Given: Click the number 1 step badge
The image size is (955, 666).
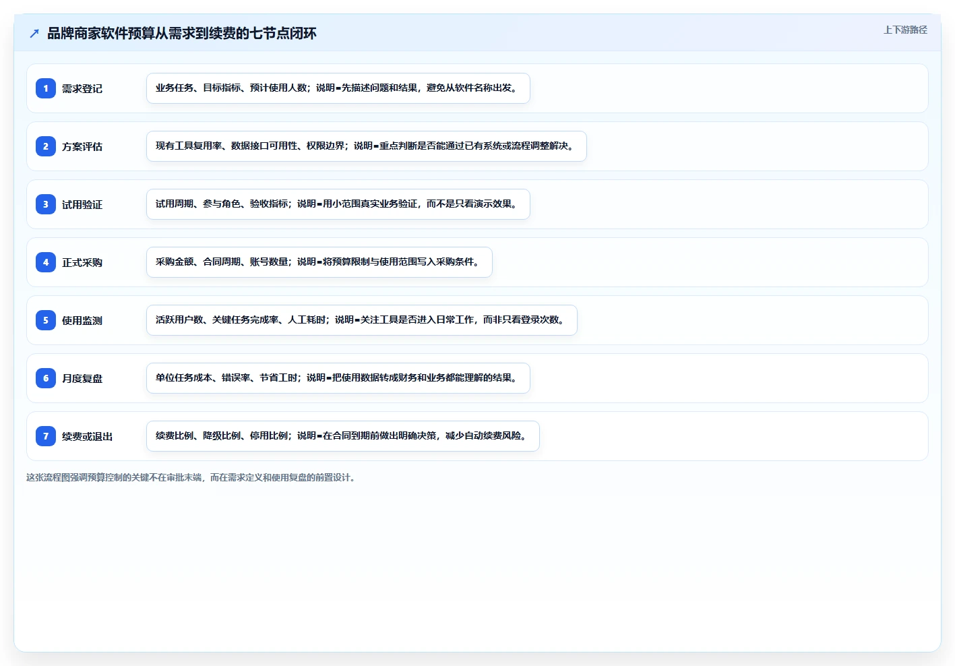Looking at the screenshot, I should pos(46,88).
